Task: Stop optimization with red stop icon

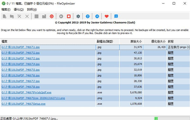Action: click(69, 16)
